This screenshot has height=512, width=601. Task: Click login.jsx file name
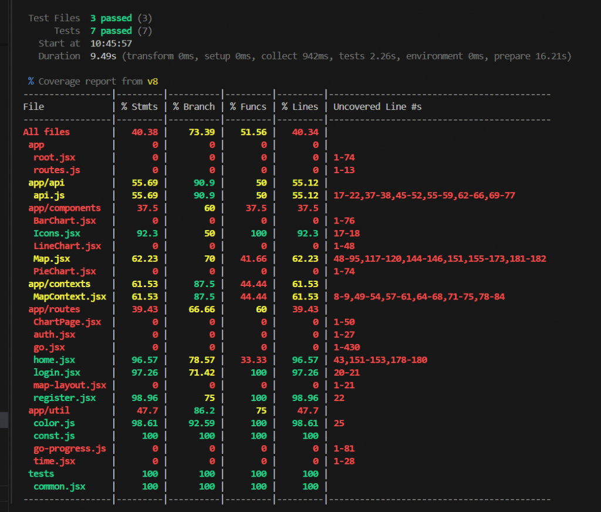[56, 373]
